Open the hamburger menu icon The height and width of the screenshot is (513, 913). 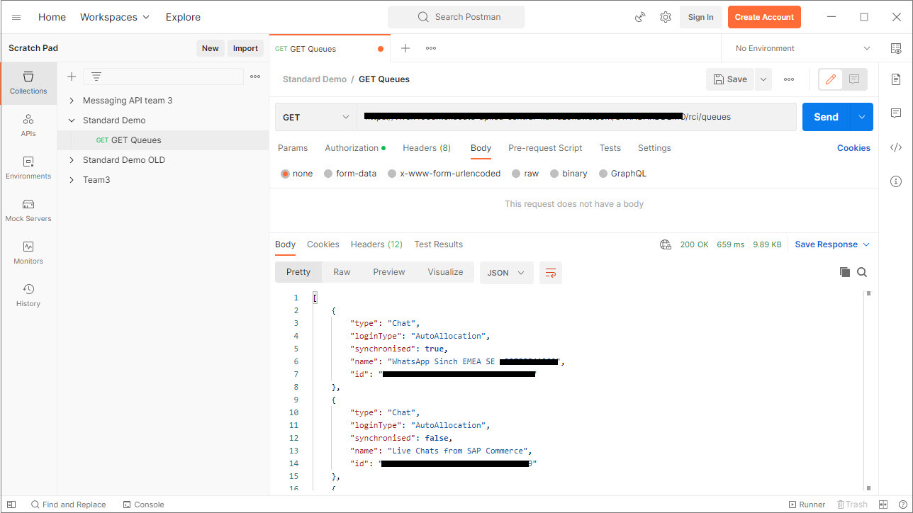[x=16, y=17]
